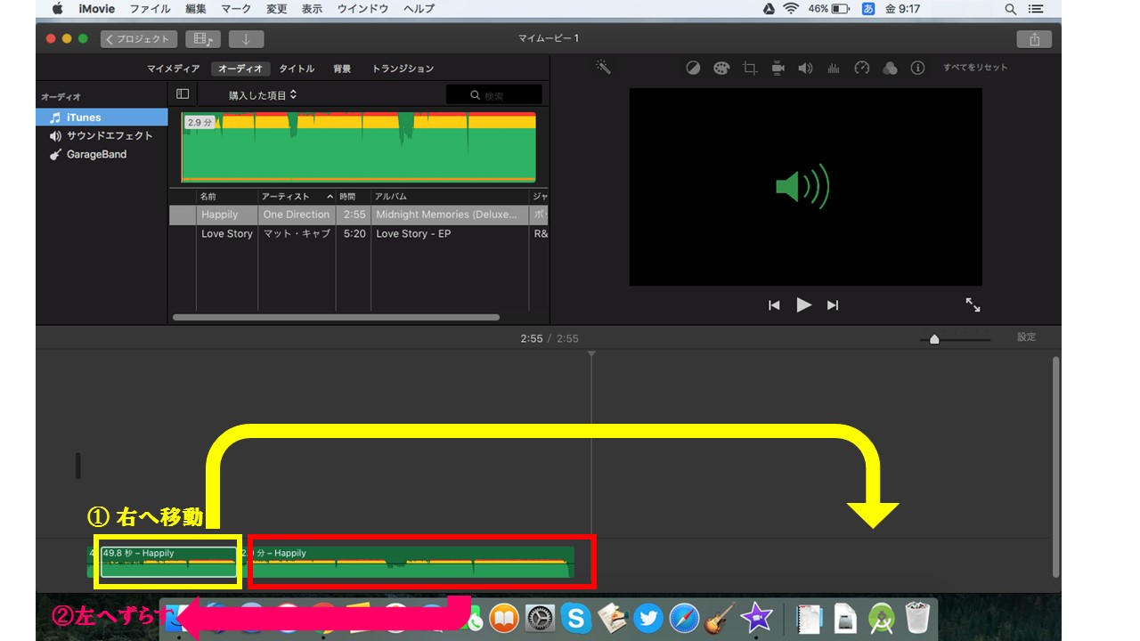Select the crop tool
Image resolution: width=1140 pixels, height=641 pixels.
pos(750,68)
